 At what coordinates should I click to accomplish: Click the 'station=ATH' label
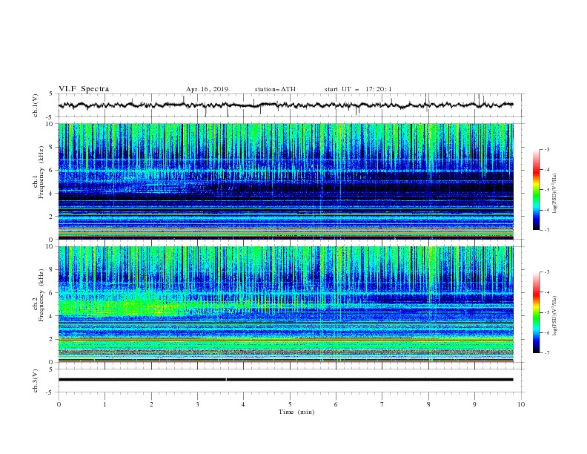(275, 89)
